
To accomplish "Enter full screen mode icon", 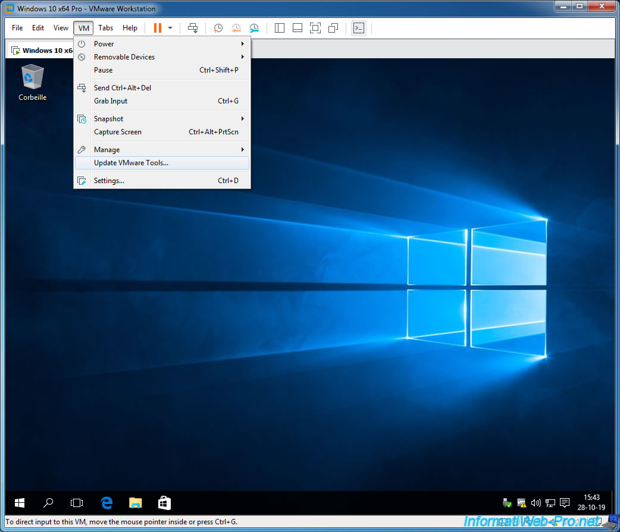I will pyautogui.click(x=315, y=28).
